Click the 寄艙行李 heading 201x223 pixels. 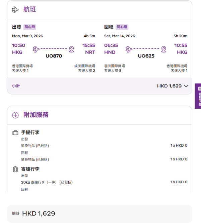click(x=30, y=169)
